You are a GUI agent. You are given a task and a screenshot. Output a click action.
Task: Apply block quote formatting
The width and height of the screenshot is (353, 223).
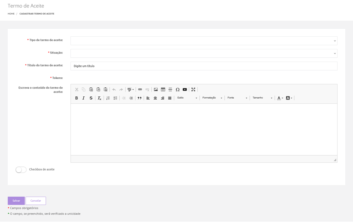[140, 98]
